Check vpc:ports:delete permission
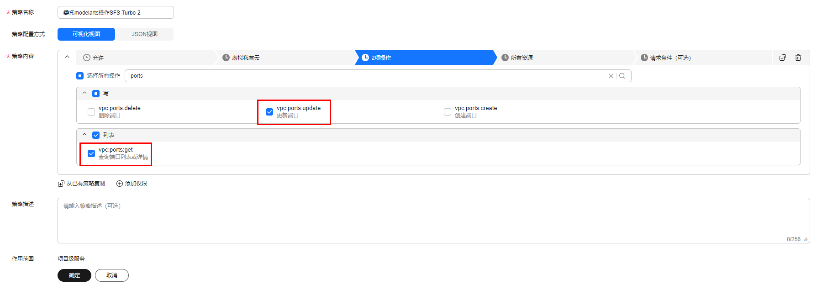Image resolution: width=817 pixels, height=290 pixels. (91, 112)
